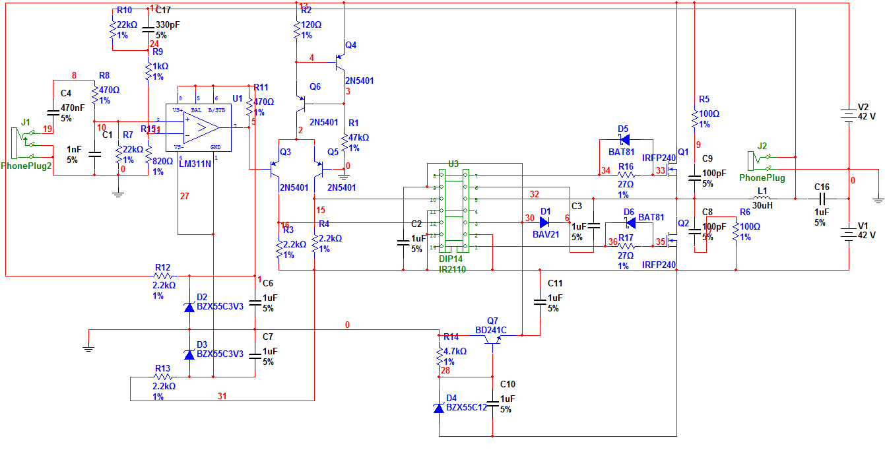Select the net label "31"
The height and width of the screenshot is (452, 885).
222,396
